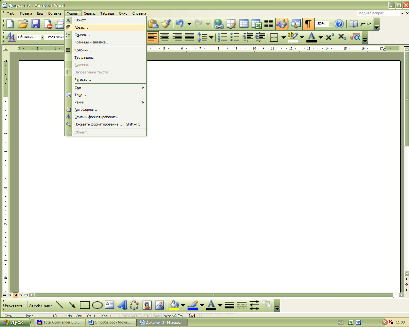Insert a Text Box from the Drawing toolbar
This screenshot has height=327, width=409.
point(110,305)
